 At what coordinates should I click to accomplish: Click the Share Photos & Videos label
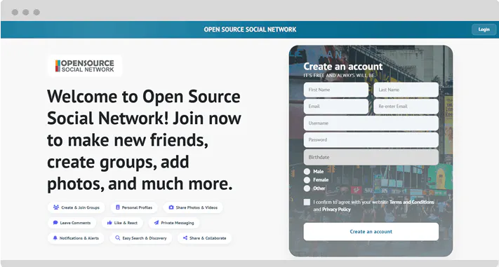pos(197,207)
